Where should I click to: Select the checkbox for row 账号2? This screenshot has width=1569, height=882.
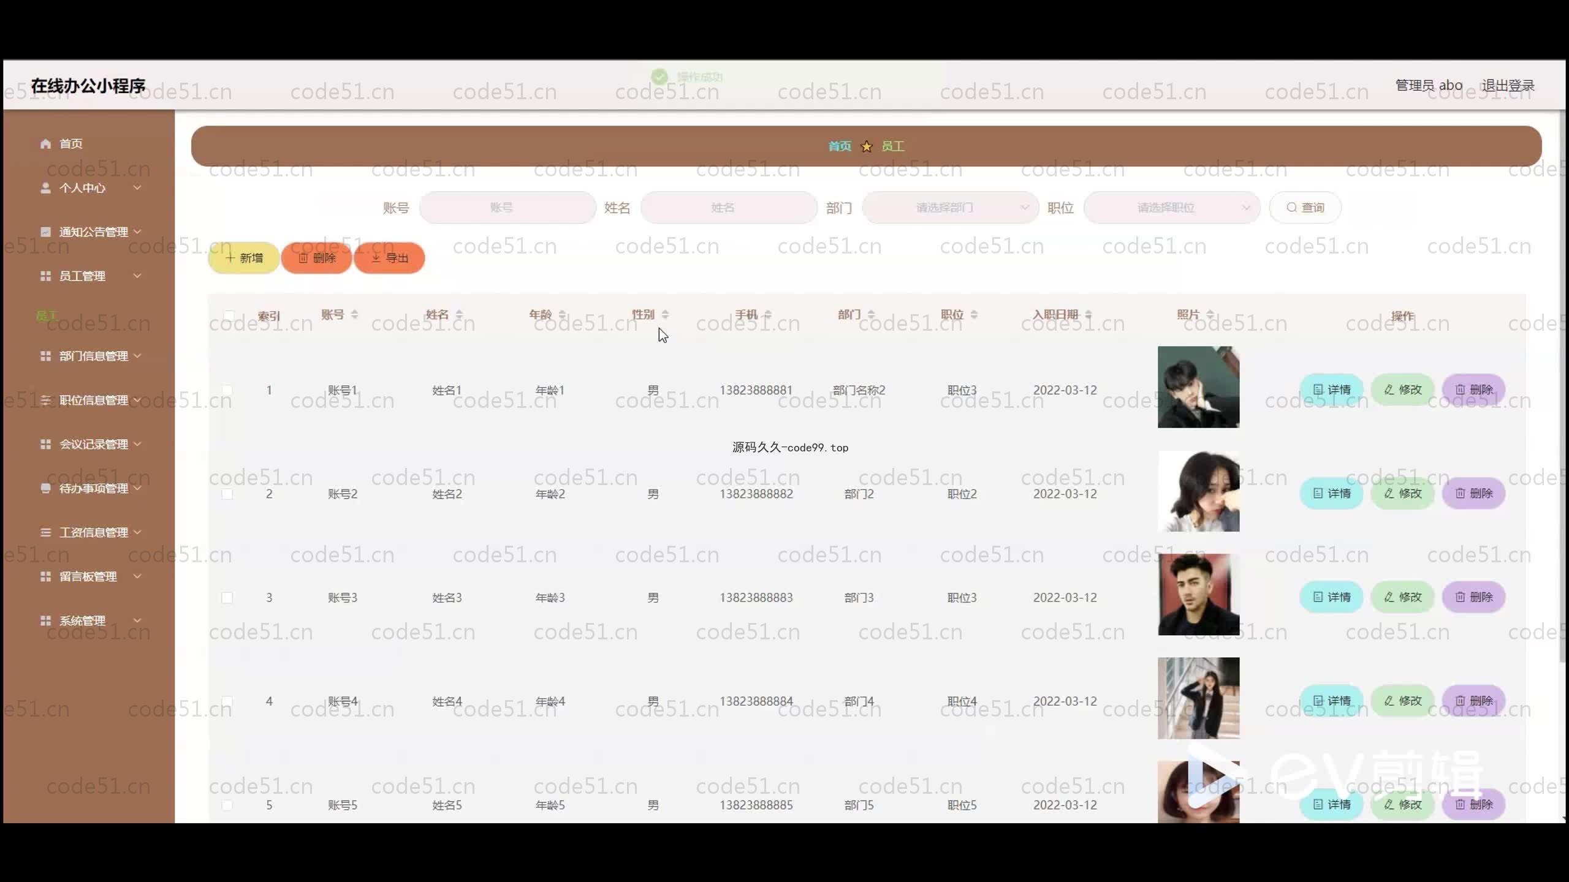click(227, 494)
